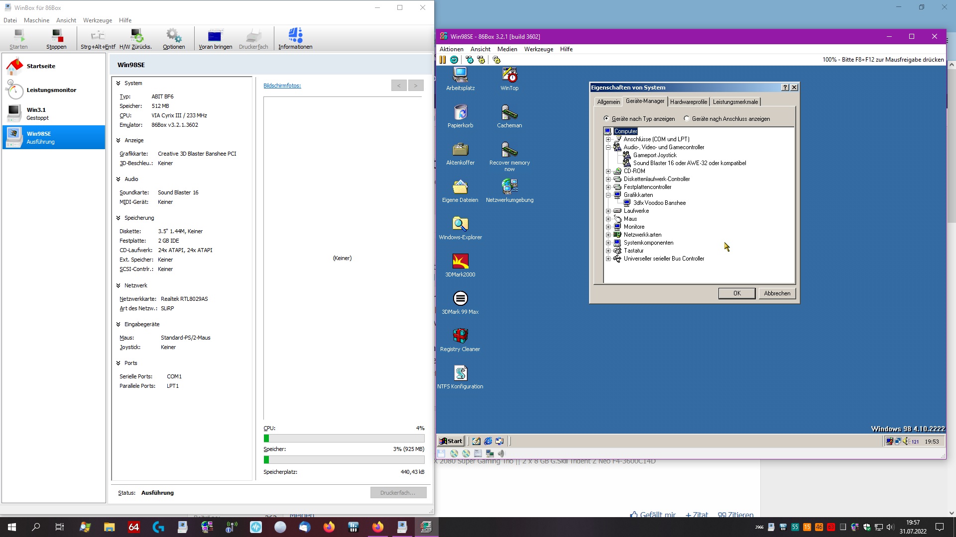Expand the CD-ROM tree node
Screen dimensions: 956x537
coord(608,171)
